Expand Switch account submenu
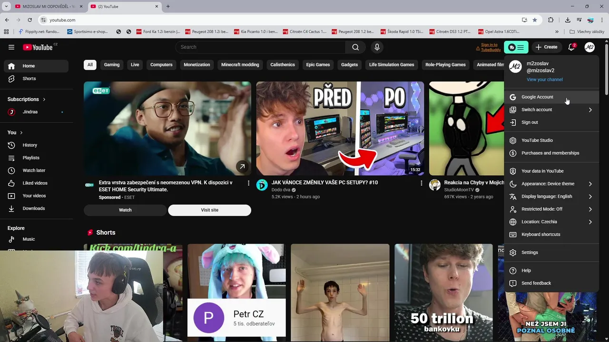609x342 pixels. click(551, 110)
